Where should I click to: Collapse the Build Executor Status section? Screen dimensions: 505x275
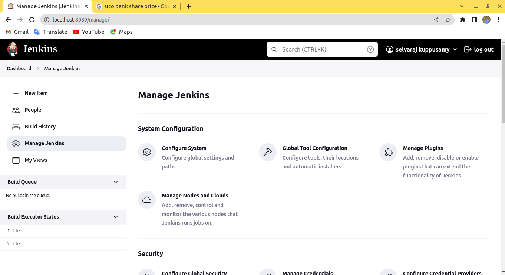tap(115, 217)
